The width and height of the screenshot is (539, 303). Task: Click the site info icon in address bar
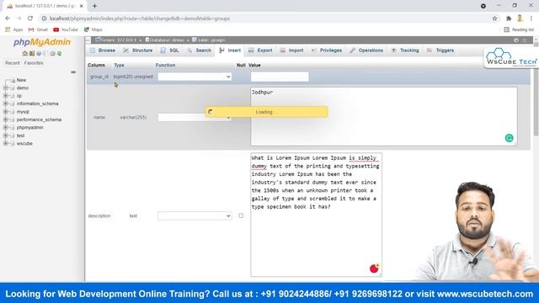click(44, 19)
